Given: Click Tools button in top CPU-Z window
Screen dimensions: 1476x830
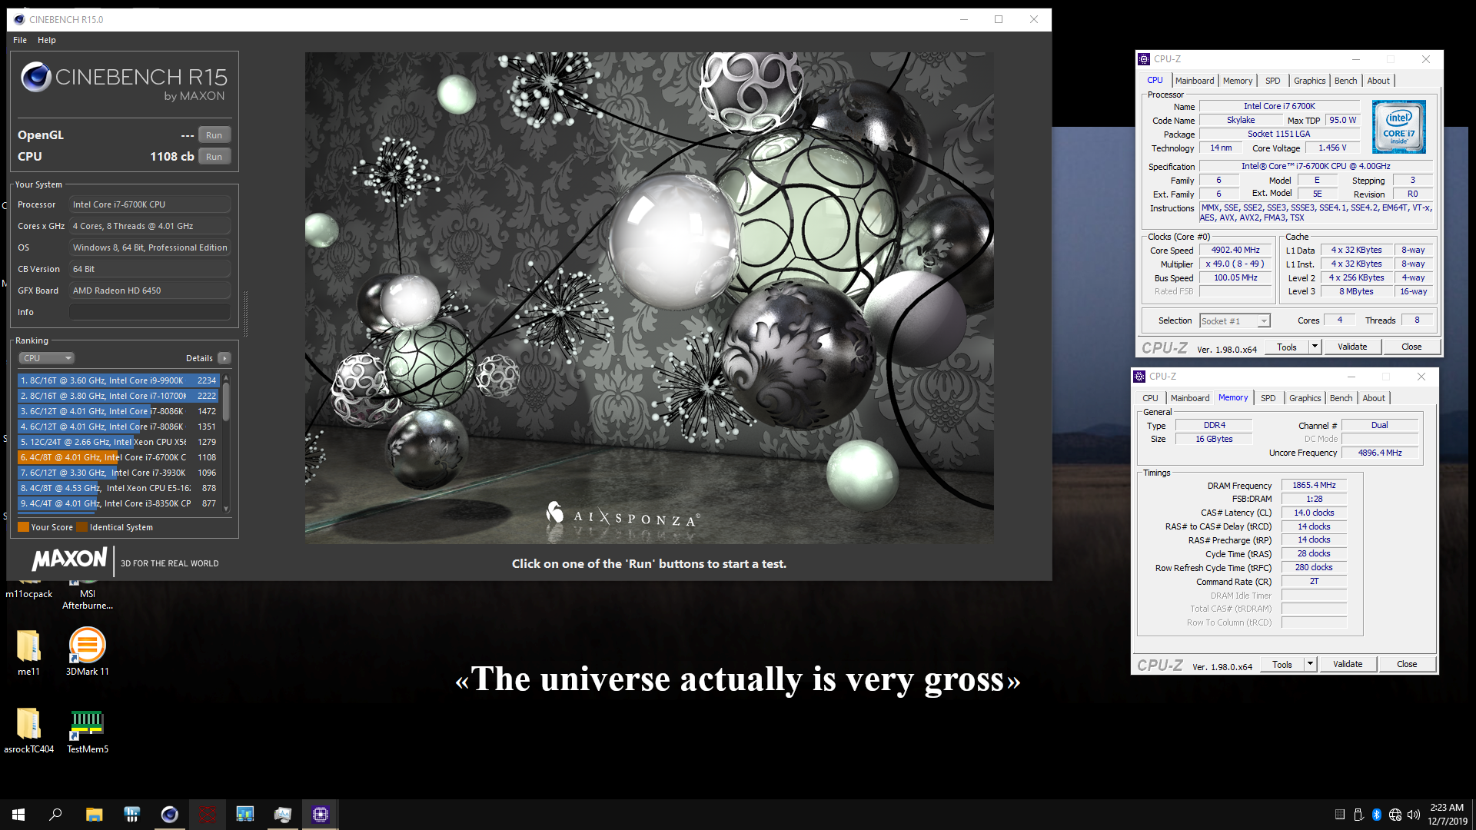Looking at the screenshot, I should pyautogui.click(x=1287, y=347).
